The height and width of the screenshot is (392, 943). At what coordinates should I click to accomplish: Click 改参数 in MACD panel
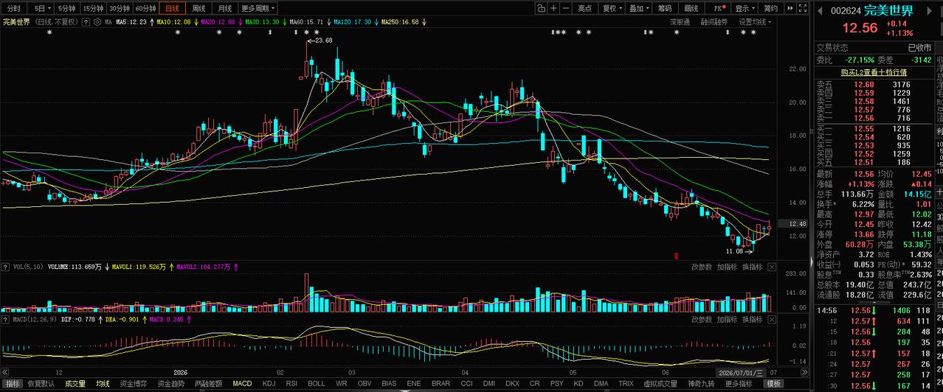[702, 319]
